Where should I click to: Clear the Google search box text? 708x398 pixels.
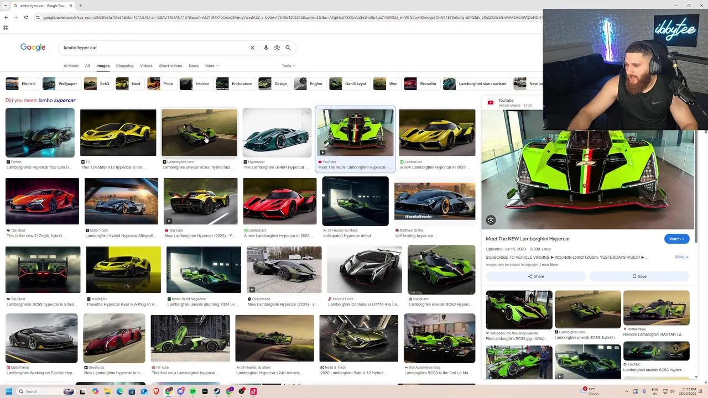click(x=252, y=48)
